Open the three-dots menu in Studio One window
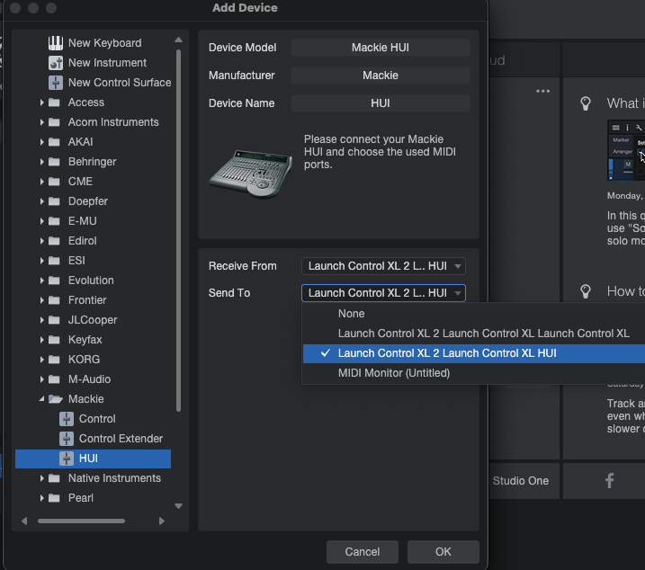This screenshot has height=570, width=645. click(543, 91)
